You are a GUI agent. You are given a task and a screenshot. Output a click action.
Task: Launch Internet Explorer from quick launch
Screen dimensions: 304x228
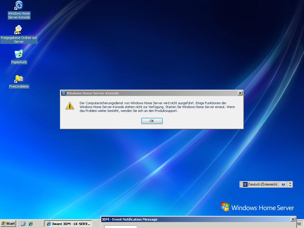pos(31,224)
